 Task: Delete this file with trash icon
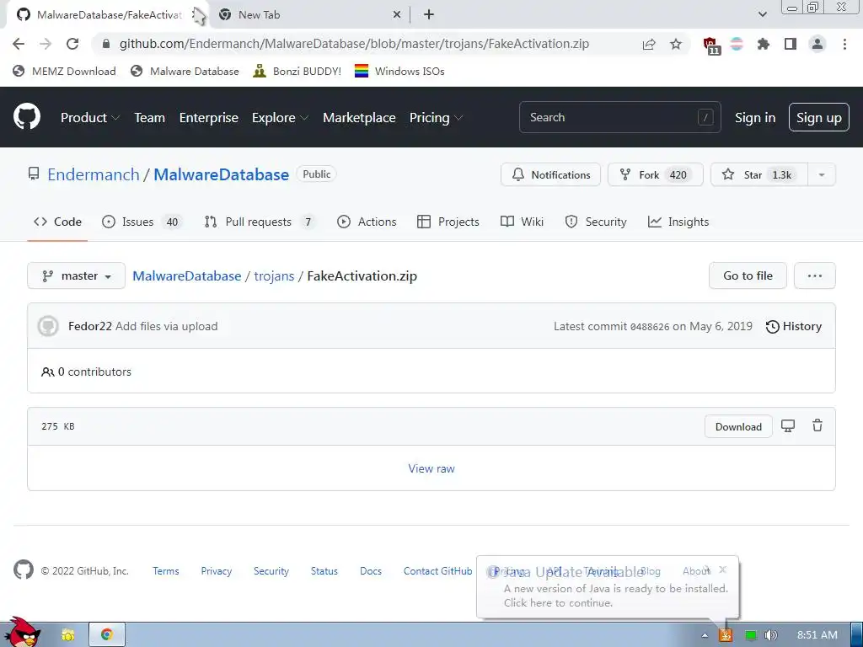tap(817, 425)
